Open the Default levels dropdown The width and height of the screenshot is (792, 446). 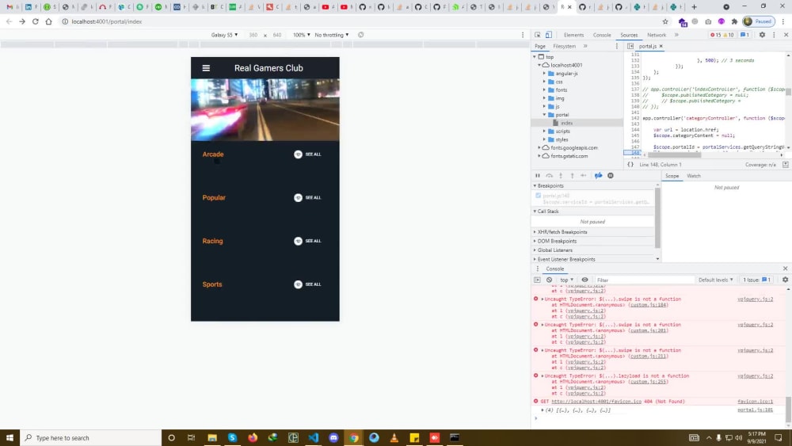[x=716, y=280]
